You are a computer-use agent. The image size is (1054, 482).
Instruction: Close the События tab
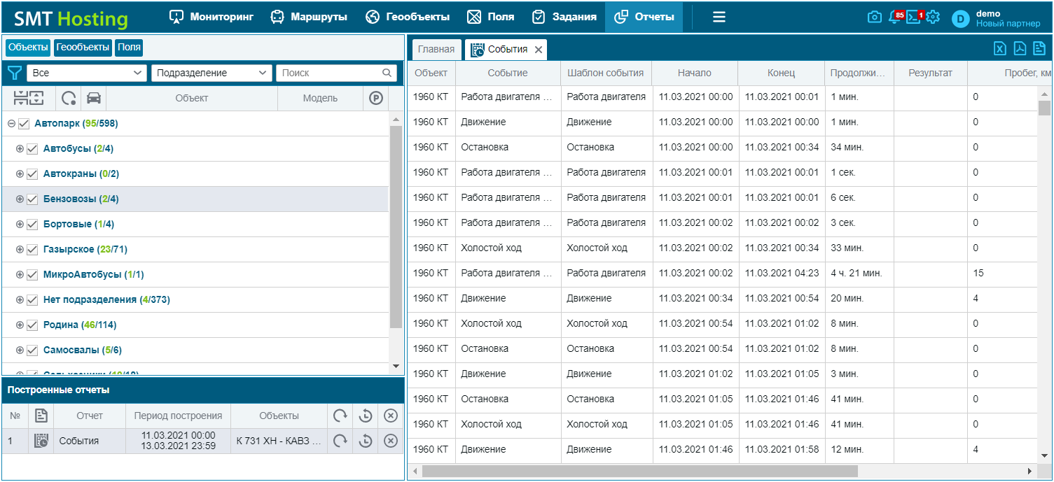click(538, 50)
